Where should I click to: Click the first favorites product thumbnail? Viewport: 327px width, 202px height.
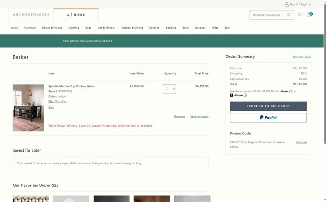pyautogui.click(x=31, y=199)
